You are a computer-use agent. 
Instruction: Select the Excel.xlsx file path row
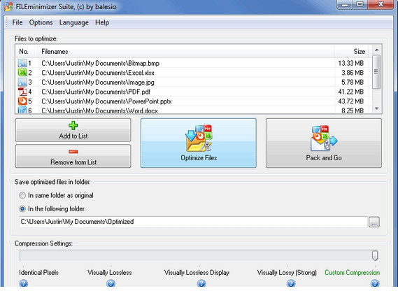click(x=98, y=73)
